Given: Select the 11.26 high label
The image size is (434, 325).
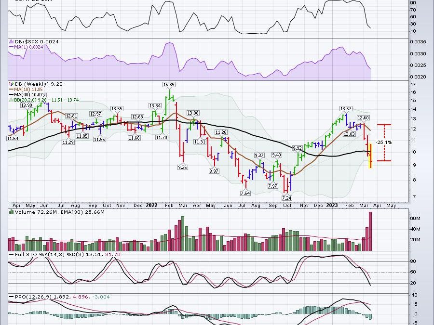Looking at the screenshot, I should [221, 132].
